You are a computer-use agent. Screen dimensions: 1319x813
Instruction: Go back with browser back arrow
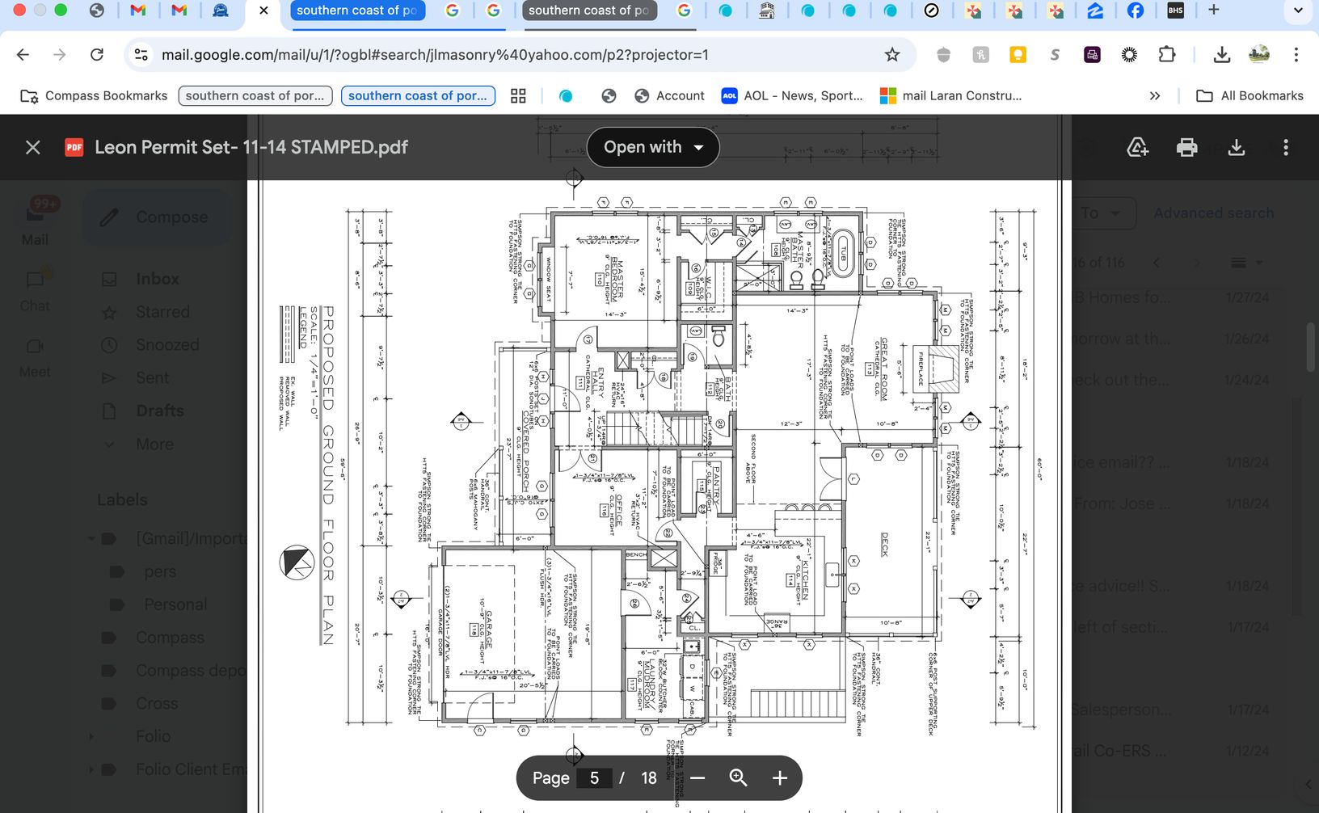[x=23, y=54]
